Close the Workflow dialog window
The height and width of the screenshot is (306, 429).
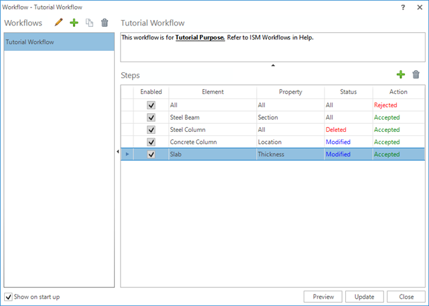pos(420,7)
